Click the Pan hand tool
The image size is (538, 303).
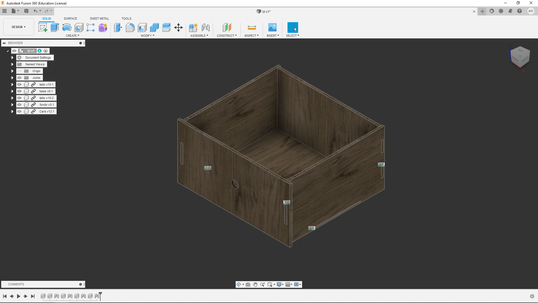click(255, 284)
